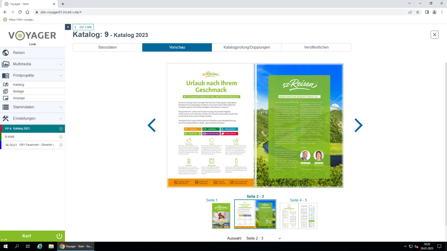
Task: Close the PP-9 Katalog 2023 entry
Action: point(61,129)
